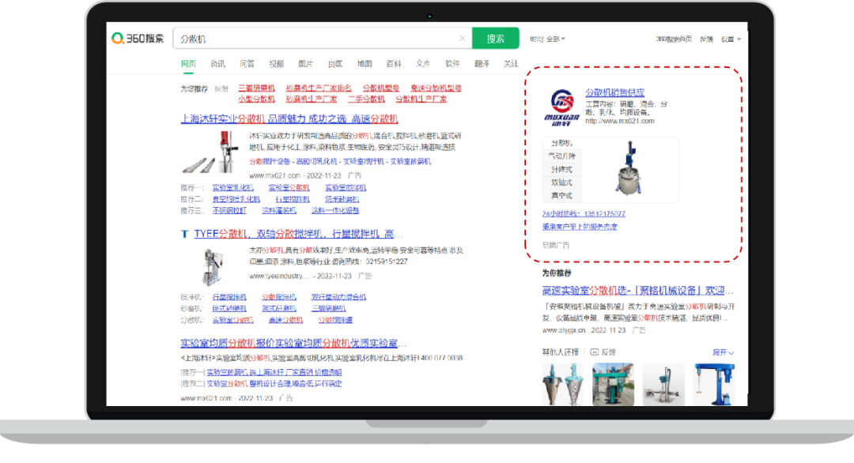The height and width of the screenshot is (463, 854).
Task: Click the 二手分散机 suggested search
Action: click(367, 99)
